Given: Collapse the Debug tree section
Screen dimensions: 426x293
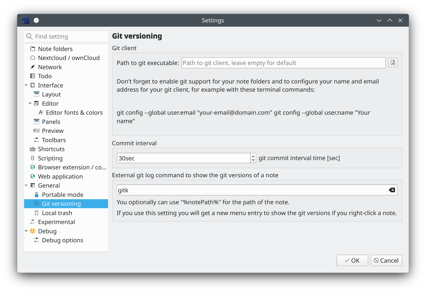Looking at the screenshot, I should coord(26,231).
